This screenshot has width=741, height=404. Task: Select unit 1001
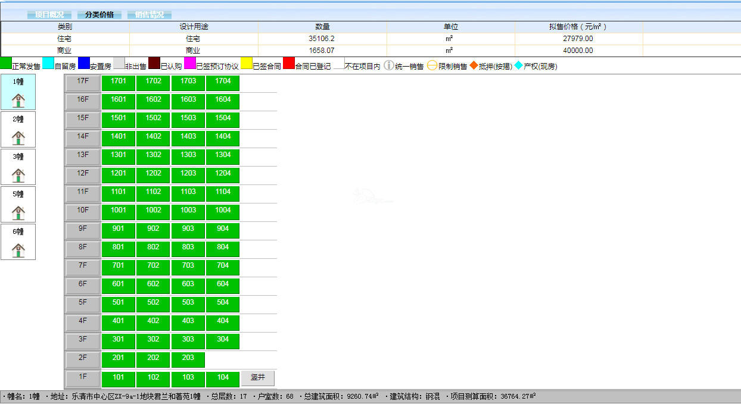point(119,212)
